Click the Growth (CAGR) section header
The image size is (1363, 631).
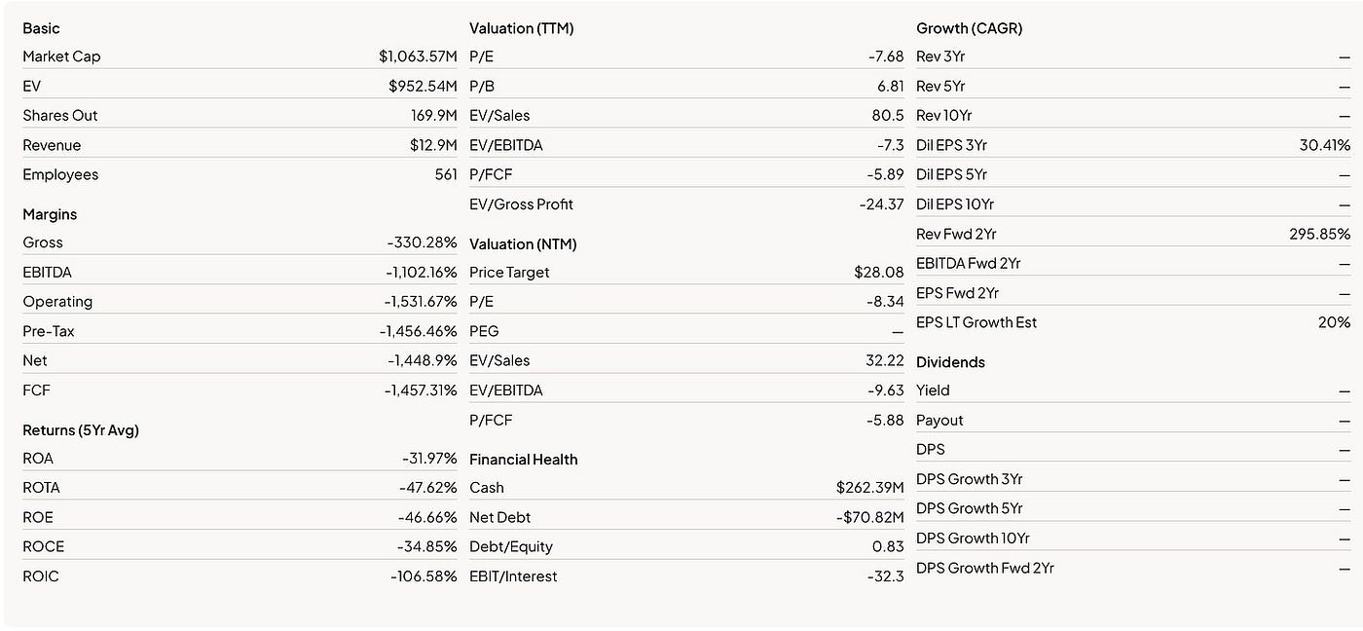click(x=970, y=28)
